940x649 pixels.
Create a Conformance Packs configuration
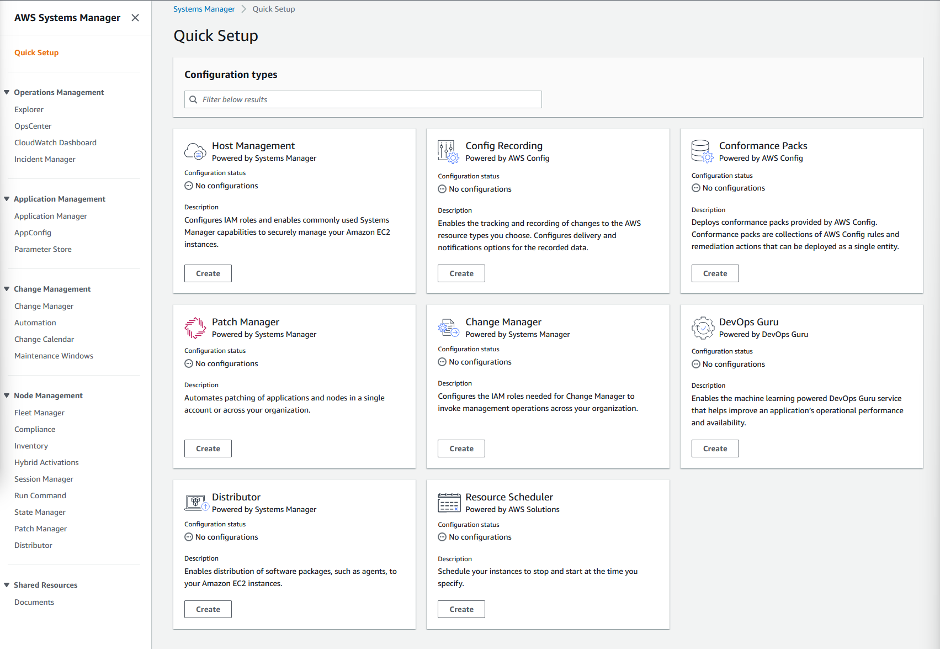[715, 273]
